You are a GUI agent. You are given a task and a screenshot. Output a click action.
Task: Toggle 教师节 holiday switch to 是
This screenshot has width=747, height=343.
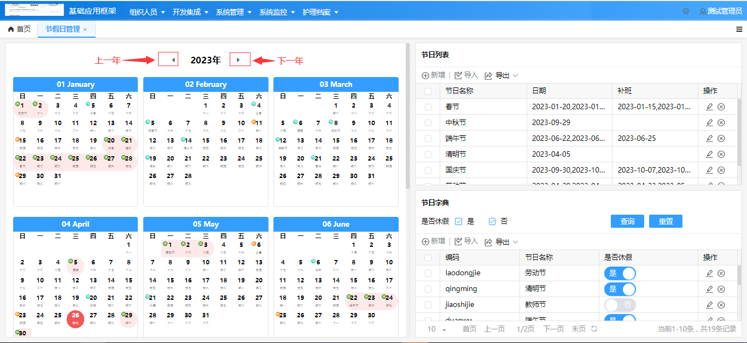[x=620, y=304]
